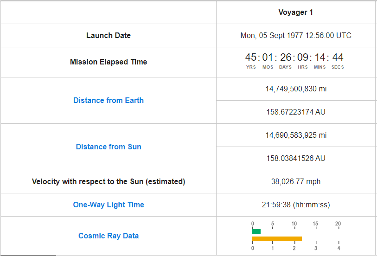377x256 pixels.
Task: Click the Velocity with respect to Sun label
Action: click(109, 181)
